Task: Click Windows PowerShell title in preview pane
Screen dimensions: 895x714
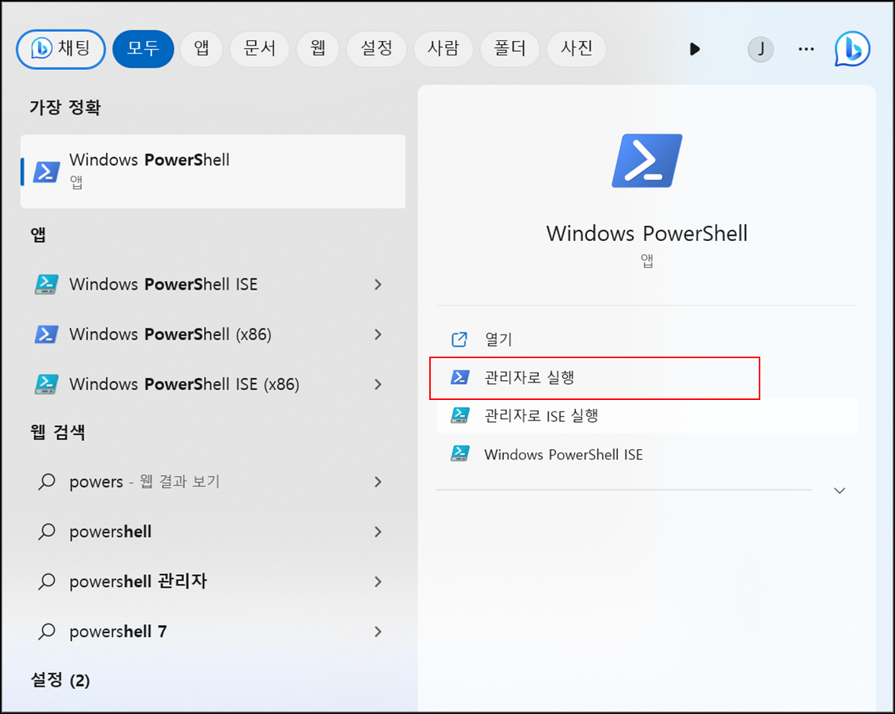Action: (x=647, y=233)
